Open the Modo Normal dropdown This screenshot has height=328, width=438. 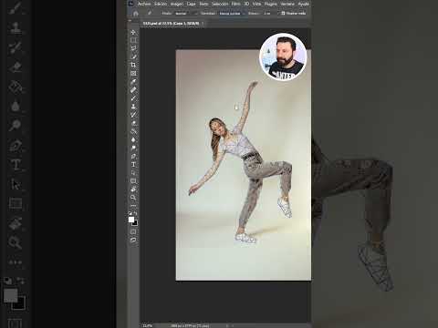click(x=186, y=14)
